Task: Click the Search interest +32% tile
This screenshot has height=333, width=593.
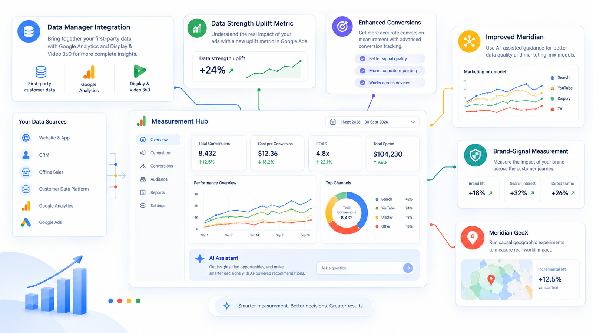Action: pyautogui.click(x=523, y=189)
